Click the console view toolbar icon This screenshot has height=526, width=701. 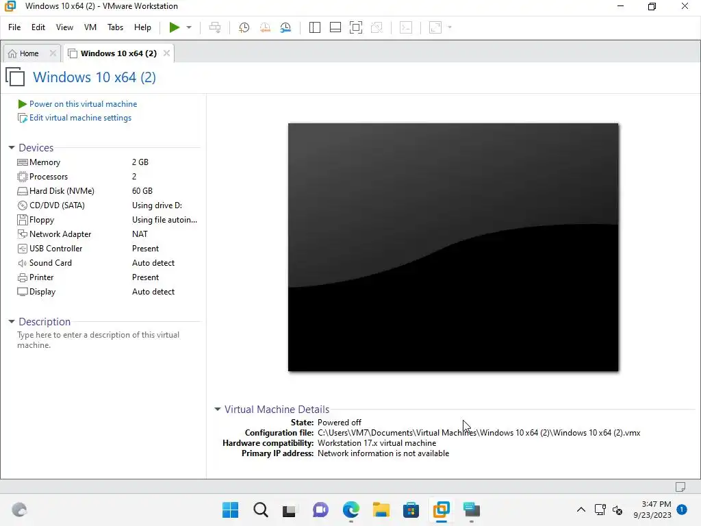(406, 27)
